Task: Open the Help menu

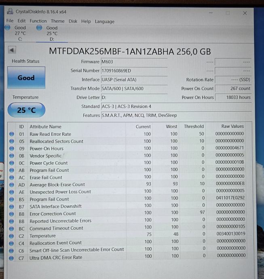Action: (x=86, y=21)
